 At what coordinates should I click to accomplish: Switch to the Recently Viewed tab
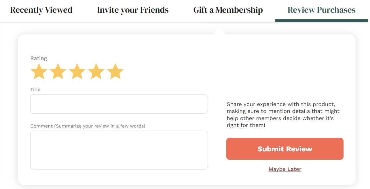(41, 10)
